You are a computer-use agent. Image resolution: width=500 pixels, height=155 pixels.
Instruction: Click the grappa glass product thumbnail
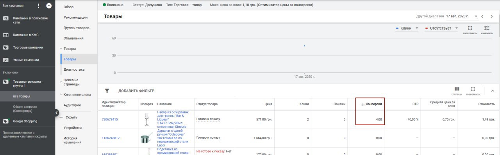tap(147, 119)
